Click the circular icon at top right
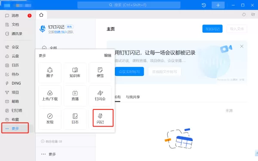Screen dimensions: 258x161 coord(244,15)
